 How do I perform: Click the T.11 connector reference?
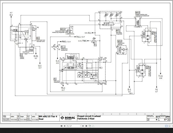click(x=161, y=76)
